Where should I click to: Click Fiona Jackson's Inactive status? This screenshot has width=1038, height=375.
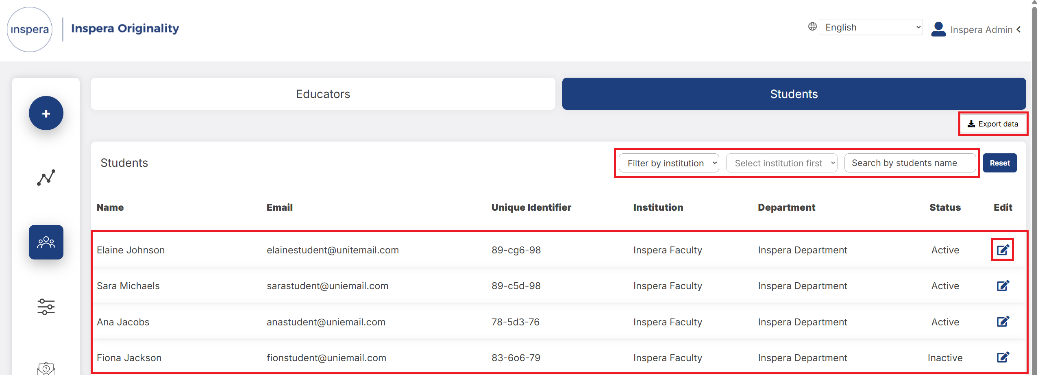pos(945,358)
